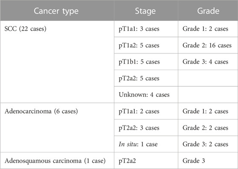Click the Cancer type column header
Image resolution: width=238 pixels, height=169 pixels.
(57, 11)
